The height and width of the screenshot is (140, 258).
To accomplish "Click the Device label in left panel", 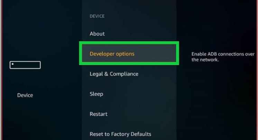I will pyautogui.click(x=25, y=95).
